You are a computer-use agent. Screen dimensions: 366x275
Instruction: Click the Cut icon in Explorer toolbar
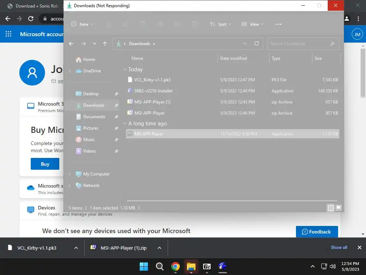tap(109, 24)
